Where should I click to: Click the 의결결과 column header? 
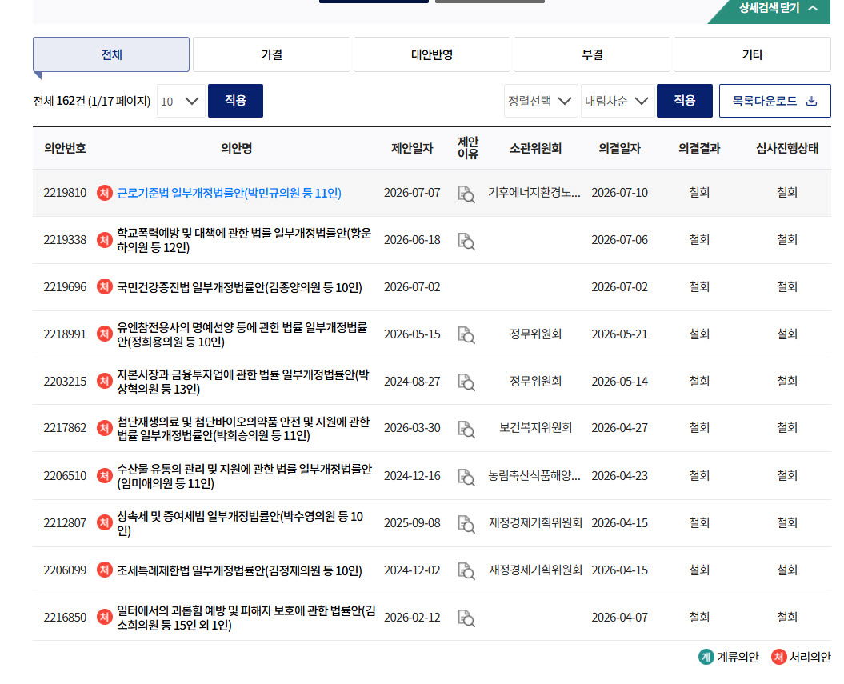click(x=699, y=148)
